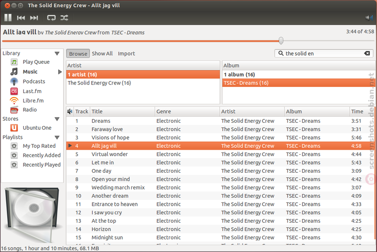Open Recently Added playlist icon
The height and width of the screenshot is (252, 377).
click(14, 155)
